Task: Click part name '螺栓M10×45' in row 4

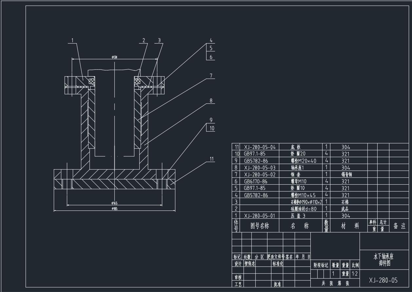Action: pos(304,195)
